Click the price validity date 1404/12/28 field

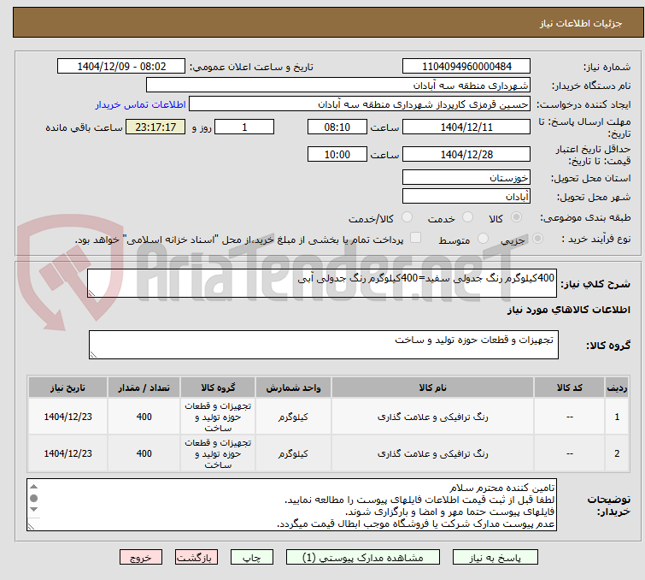pos(466,155)
